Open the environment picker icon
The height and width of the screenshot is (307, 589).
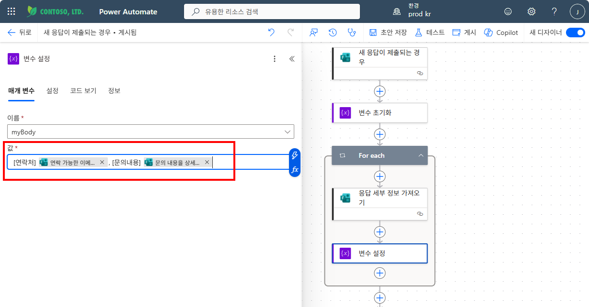click(397, 11)
